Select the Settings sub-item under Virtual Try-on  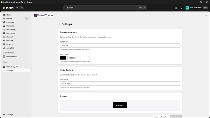(16, 71)
